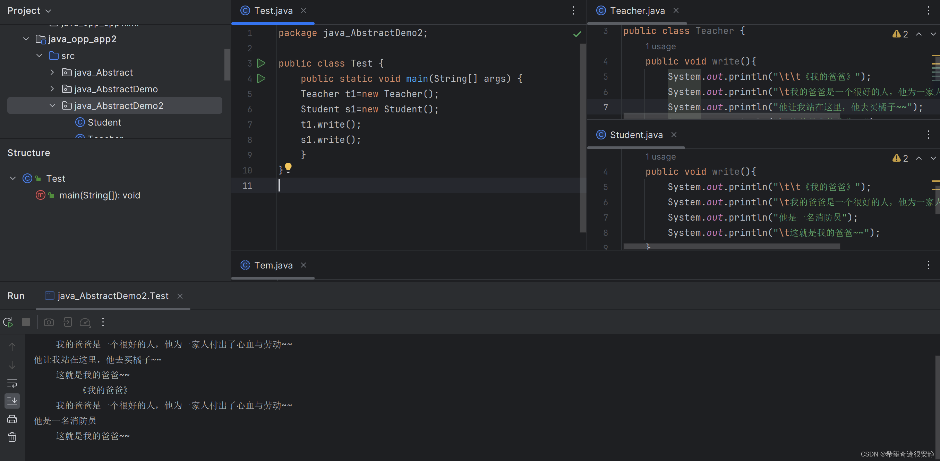Screen dimensions: 940x461
Task: Click the 1 usage hint above Teacher write
Action: coord(660,47)
